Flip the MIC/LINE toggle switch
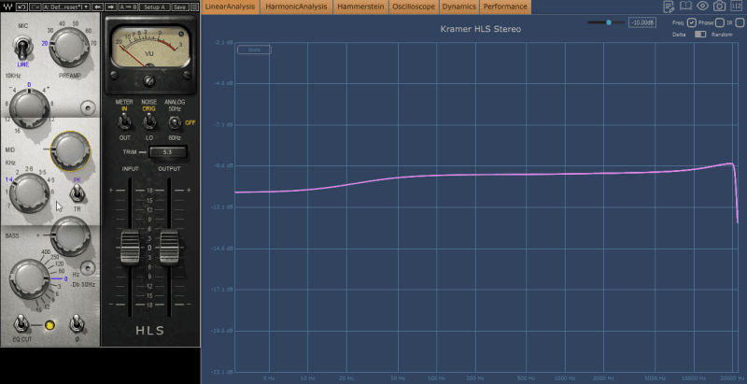Image resolution: width=747 pixels, height=384 pixels. tap(22, 49)
